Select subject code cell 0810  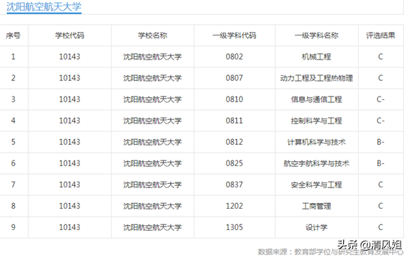234,99
